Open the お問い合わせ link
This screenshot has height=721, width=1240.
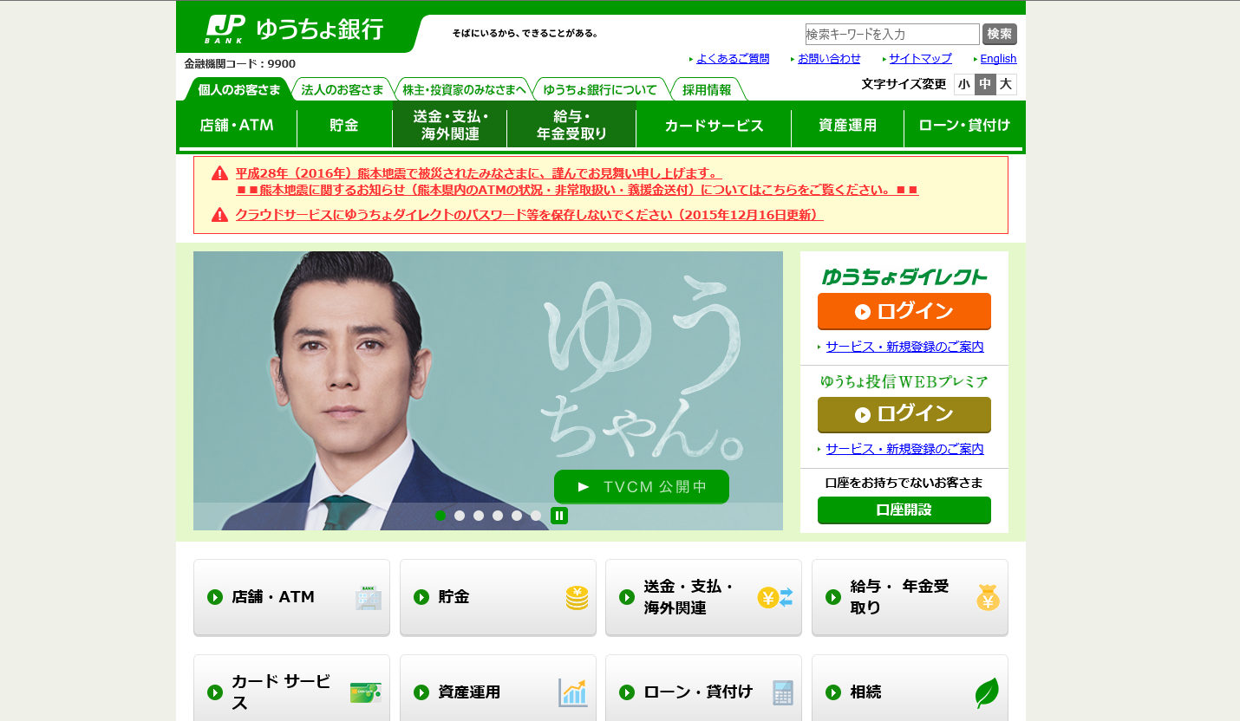(829, 59)
